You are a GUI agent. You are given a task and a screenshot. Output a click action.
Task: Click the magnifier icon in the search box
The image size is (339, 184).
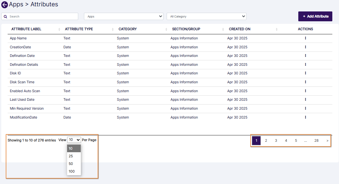5,16
